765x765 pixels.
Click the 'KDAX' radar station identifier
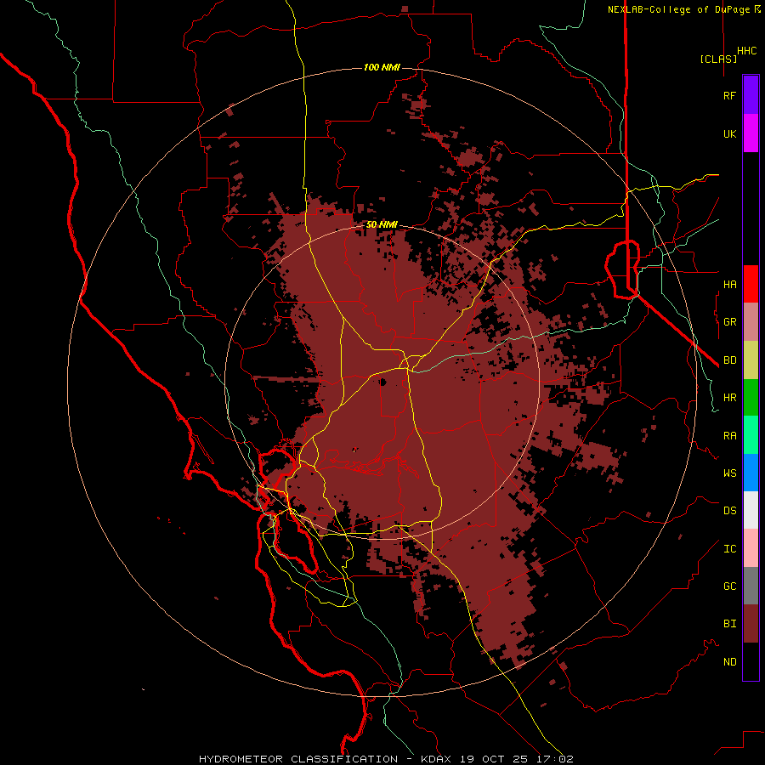coord(436,759)
